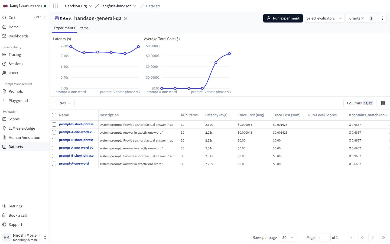
Task: Toggle the sidebar panel icon
Action: click(x=56, y=6)
